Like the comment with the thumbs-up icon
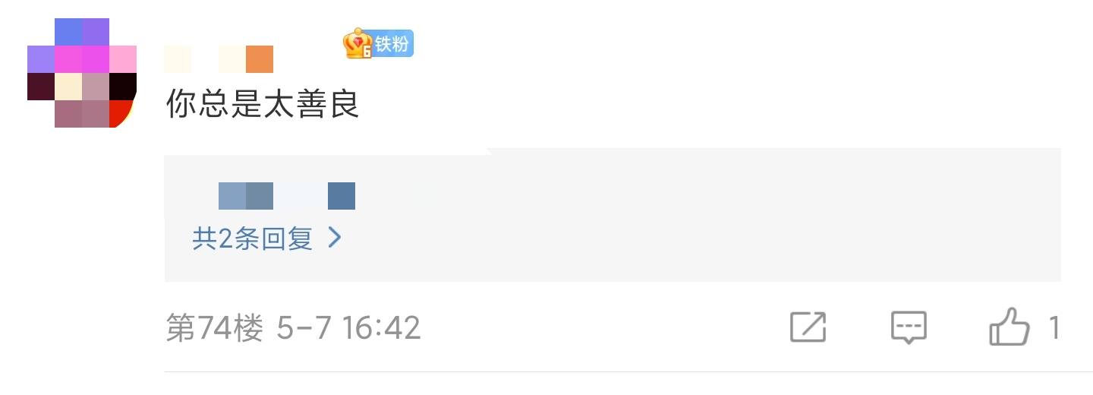Viewport: 1093px width, 395px height. point(1010,327)
